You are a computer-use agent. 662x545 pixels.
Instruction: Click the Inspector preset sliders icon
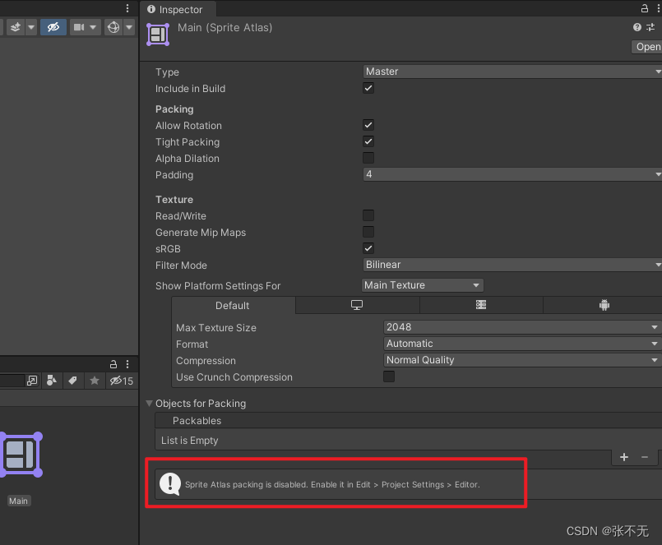click(x=650, y=27)
